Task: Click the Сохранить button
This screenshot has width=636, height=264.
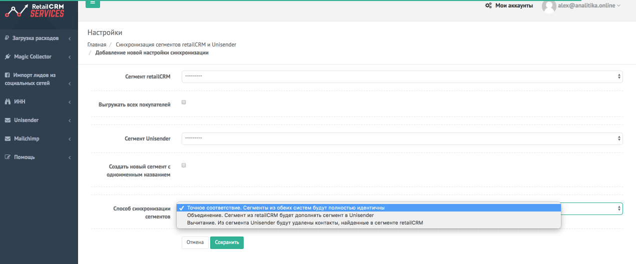Action: click(x=227, y=242)
